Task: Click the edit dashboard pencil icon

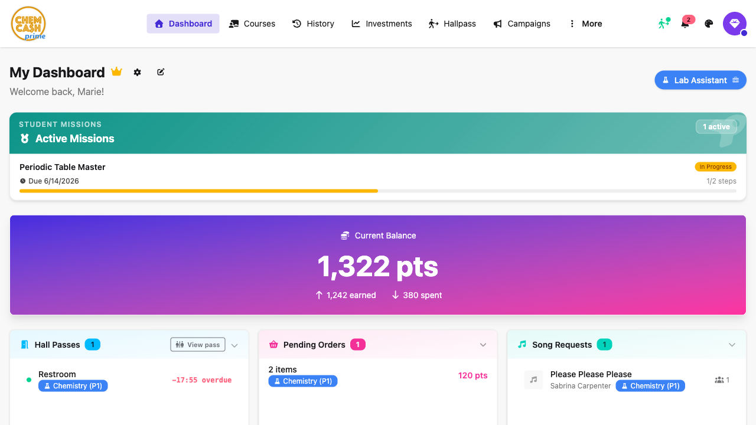Action: pyautogui.click(x=161, y=72)
